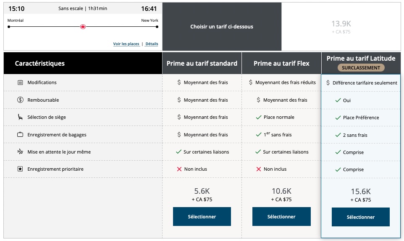
Task: Click the Prime au tarif Flex header
Action: 281,64
